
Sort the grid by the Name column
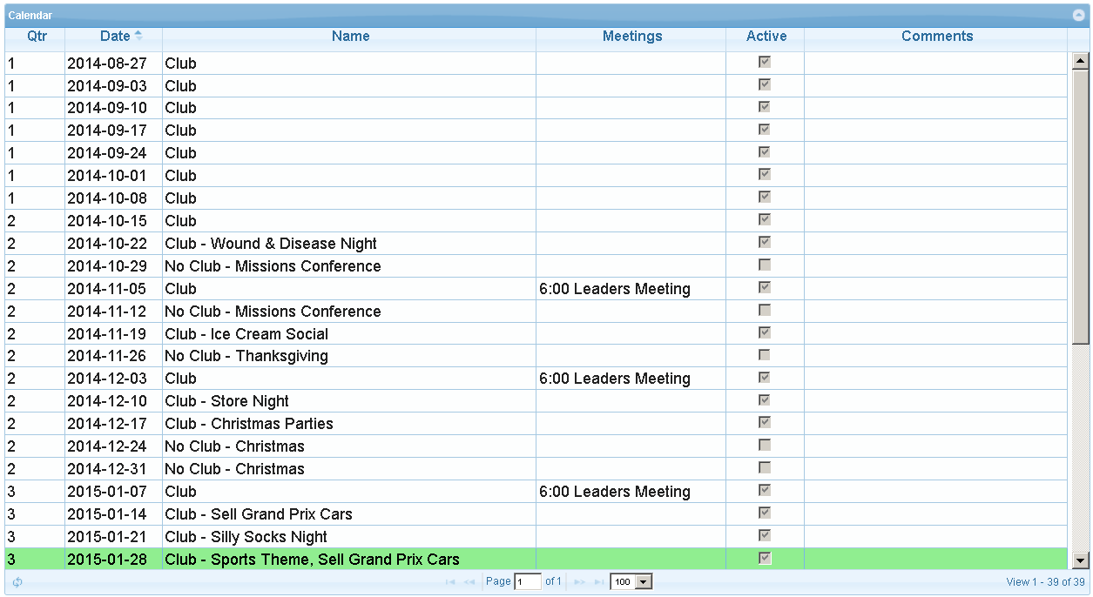[x=350, y=37]
